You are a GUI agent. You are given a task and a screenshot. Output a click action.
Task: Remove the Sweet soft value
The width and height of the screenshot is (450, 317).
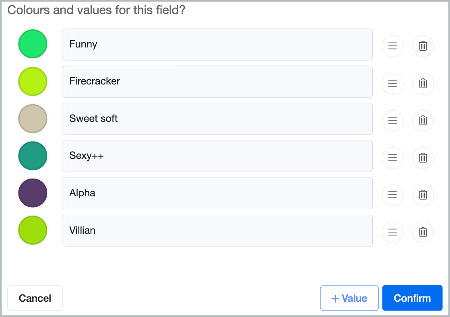(423, 121)
